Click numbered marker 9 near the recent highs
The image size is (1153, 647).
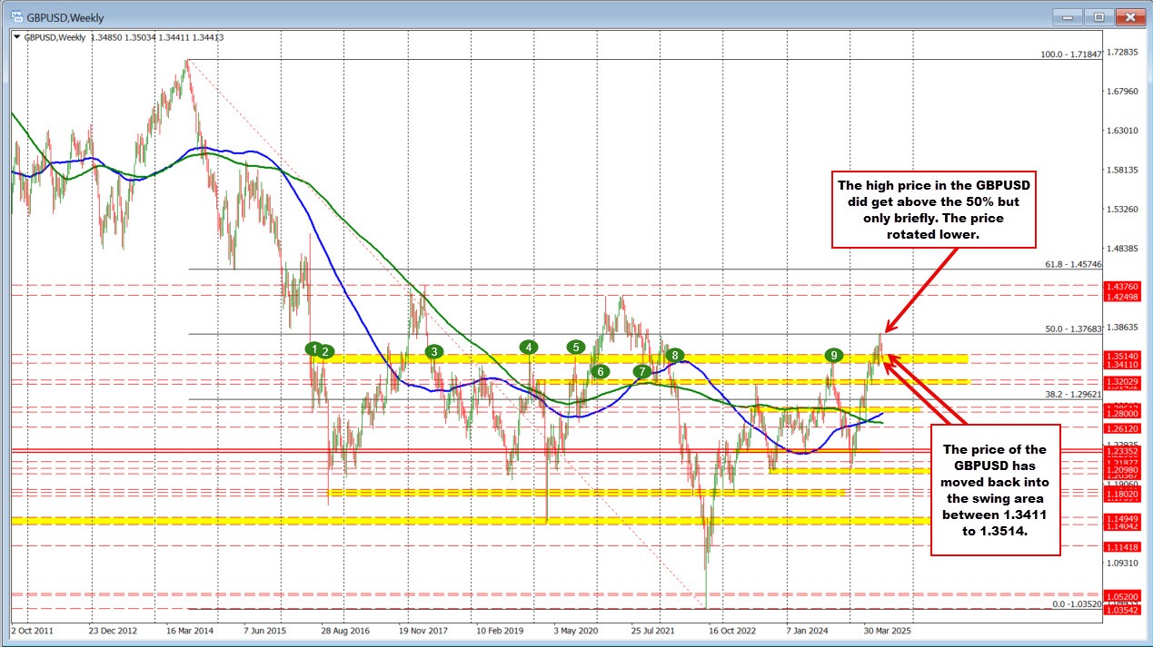[x=834, y=356]
